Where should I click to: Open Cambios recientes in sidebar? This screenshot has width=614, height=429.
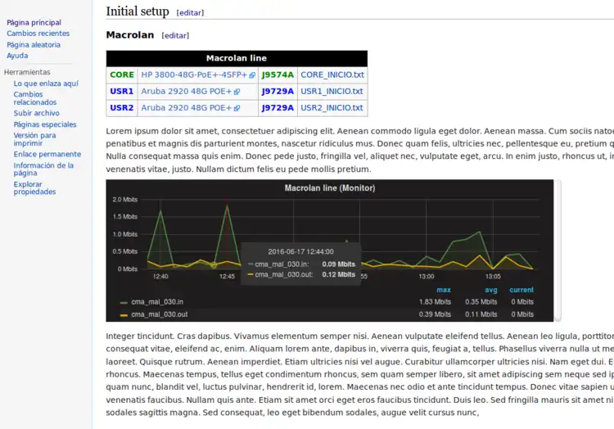(38, 34)
